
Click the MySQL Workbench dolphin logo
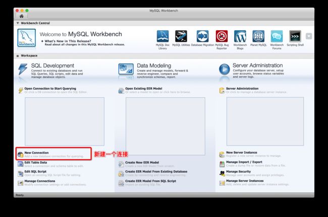coord(27,38)
